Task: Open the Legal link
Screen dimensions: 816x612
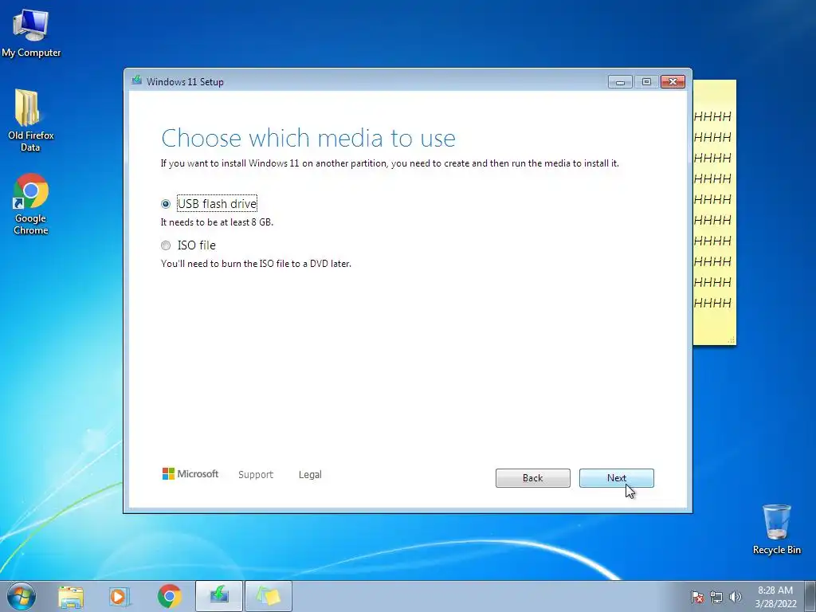Action: click(x=310, y=475)
